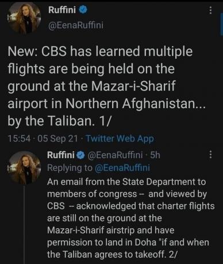Click the @EenaRuffini handle in reply header
The height and width of the screenshot is (264, 223).
click(115, 155)
